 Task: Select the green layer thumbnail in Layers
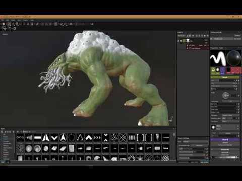point(184,41)
